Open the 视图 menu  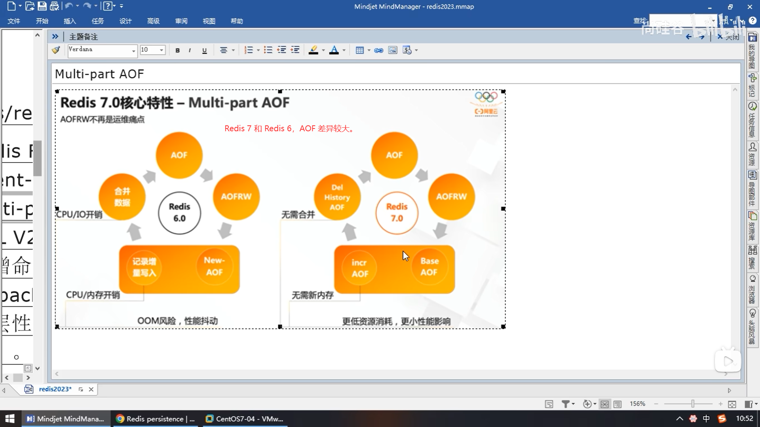[209, 21]
